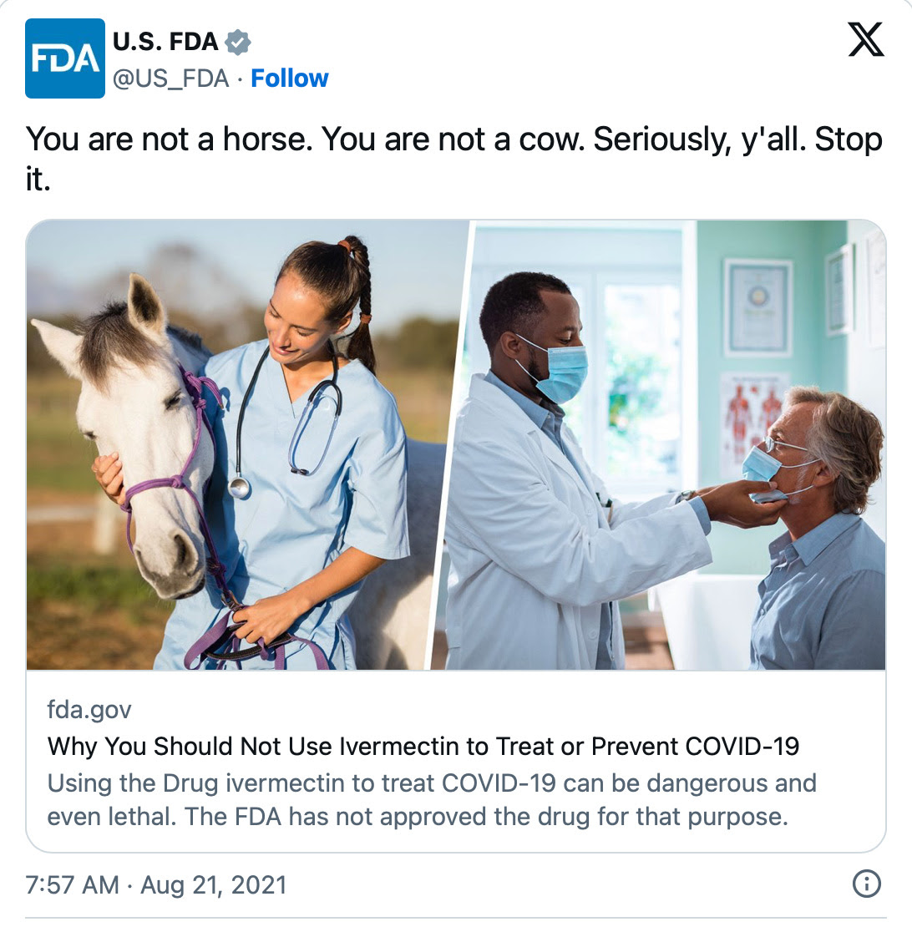Open the U.S. FDA display name

[x=165, y=42]
